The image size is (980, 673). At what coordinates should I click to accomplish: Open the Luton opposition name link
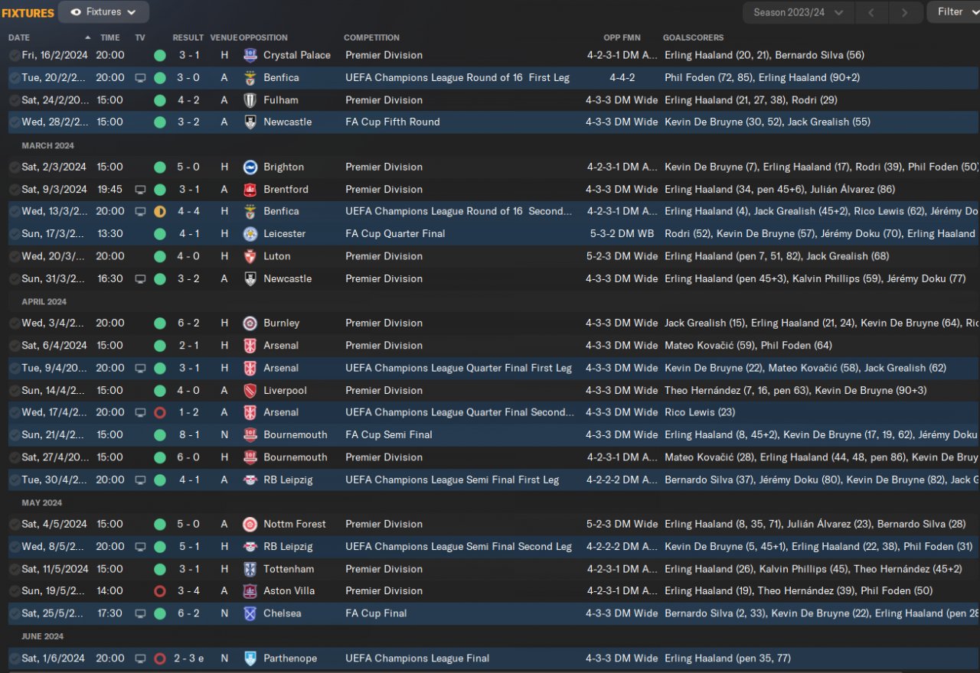(277, 256)
